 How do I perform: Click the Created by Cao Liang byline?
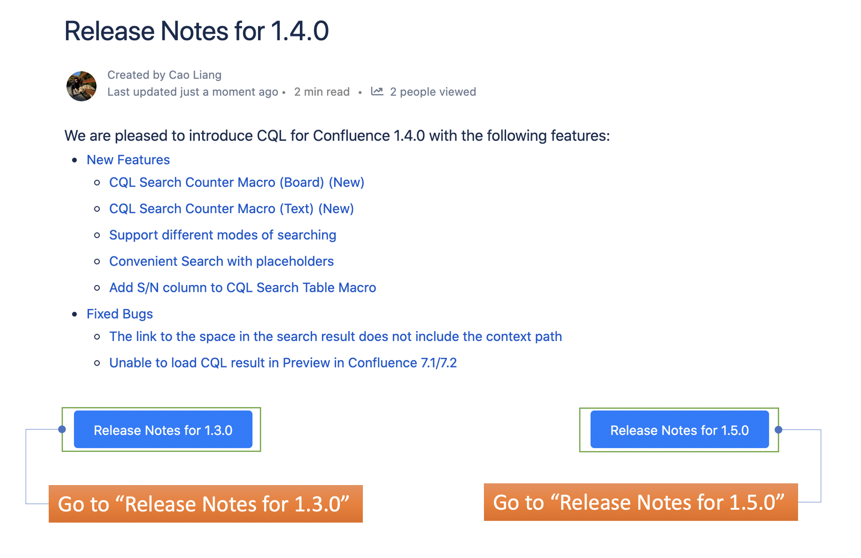point(164,75)
